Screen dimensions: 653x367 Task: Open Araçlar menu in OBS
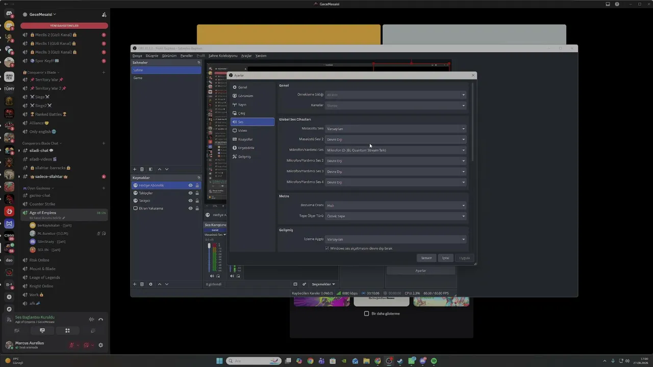point(246,56)
